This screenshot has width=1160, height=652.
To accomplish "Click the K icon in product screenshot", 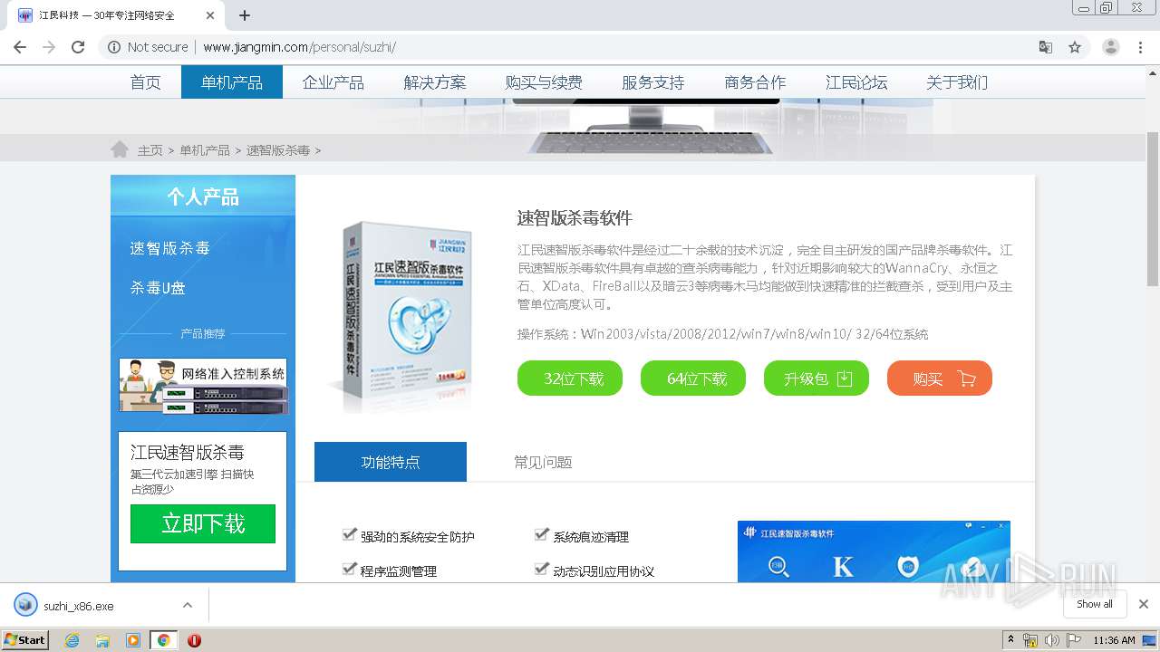I will click(843, 567).
